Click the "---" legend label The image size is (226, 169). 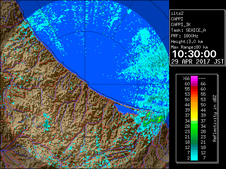(x=202, y=79)
